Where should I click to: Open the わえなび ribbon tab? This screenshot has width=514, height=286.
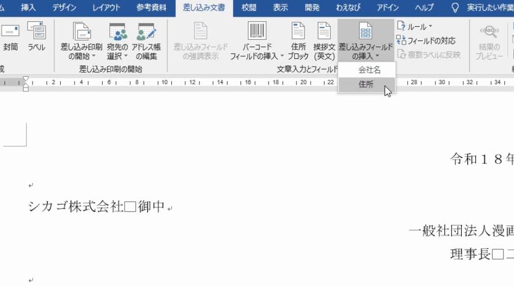(x=348, y=7)
